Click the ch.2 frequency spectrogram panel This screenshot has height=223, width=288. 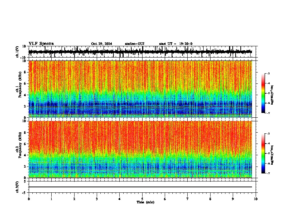pyautogui.click(x=140, y=149)
